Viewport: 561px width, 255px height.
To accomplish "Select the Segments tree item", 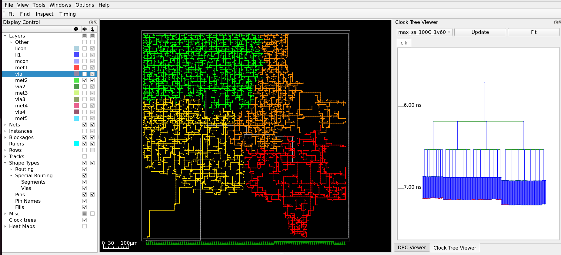I will pyautogui.click(x=33, y=182).
